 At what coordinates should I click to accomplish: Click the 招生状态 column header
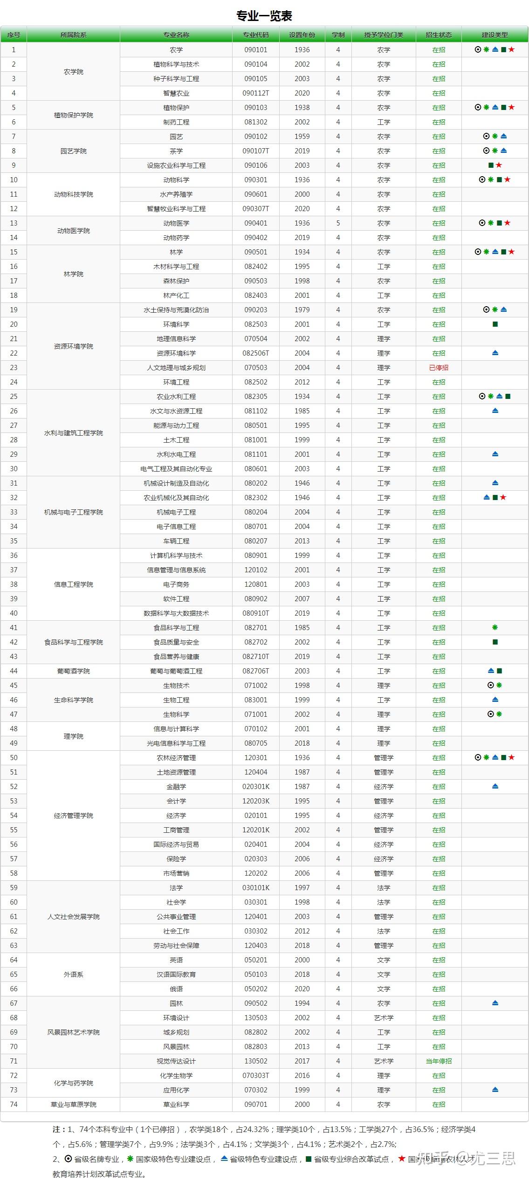(x=439, y=35)
